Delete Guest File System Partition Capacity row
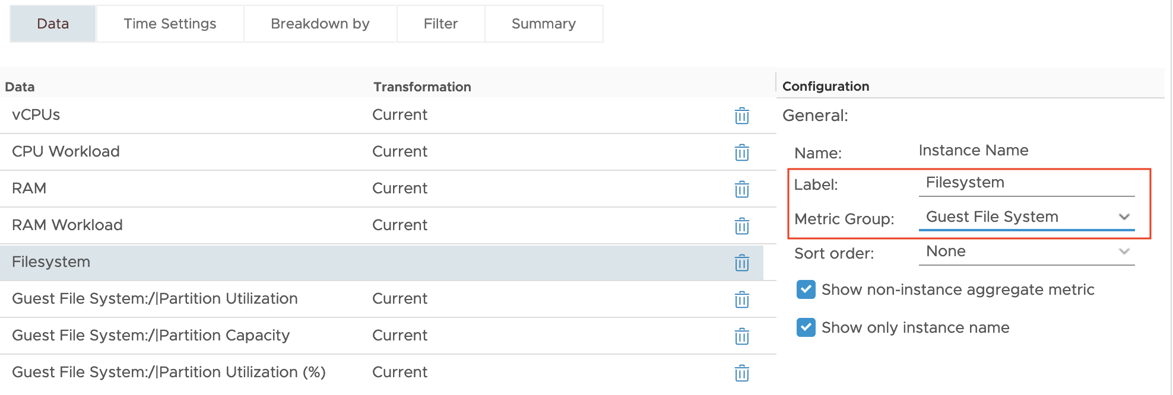 tap(741, 336)
